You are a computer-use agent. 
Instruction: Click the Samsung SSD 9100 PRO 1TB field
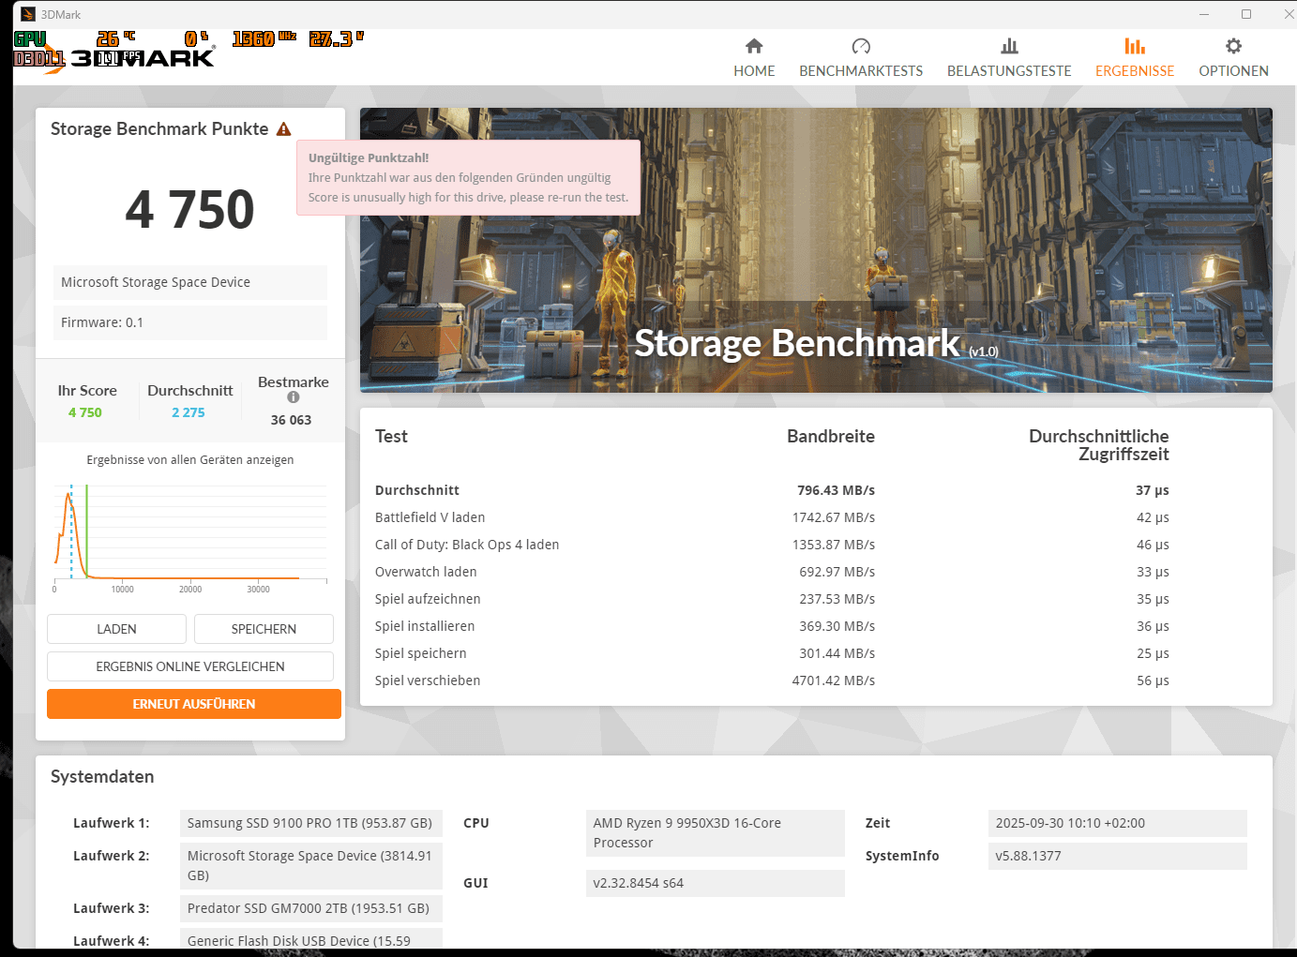[x=310, y=823]
